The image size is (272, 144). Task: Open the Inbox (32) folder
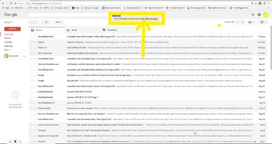(9, 34)
